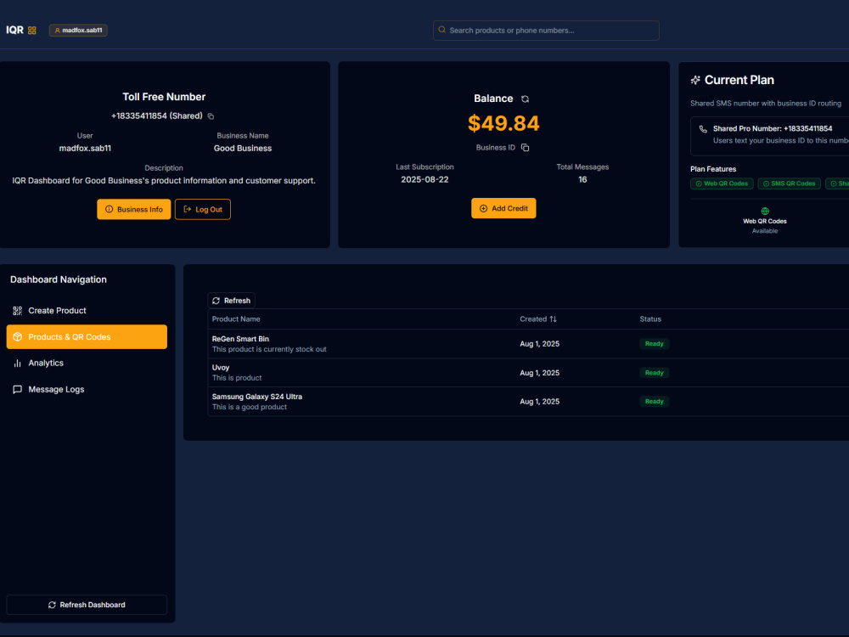
Task: Click the IQR grid logo icon
Action: click(x=32, y=31)
